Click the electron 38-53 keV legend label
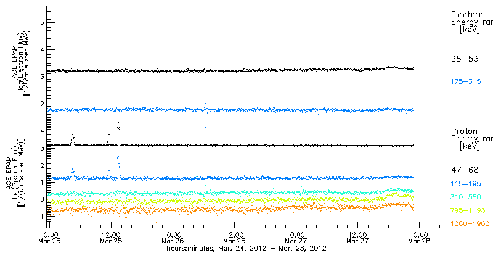 [465, 59]
